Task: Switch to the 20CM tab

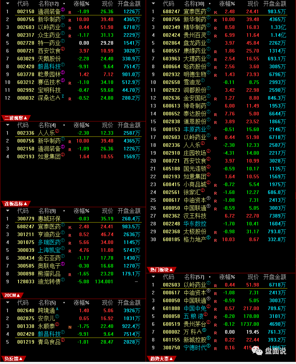Action: coord(12,295)
